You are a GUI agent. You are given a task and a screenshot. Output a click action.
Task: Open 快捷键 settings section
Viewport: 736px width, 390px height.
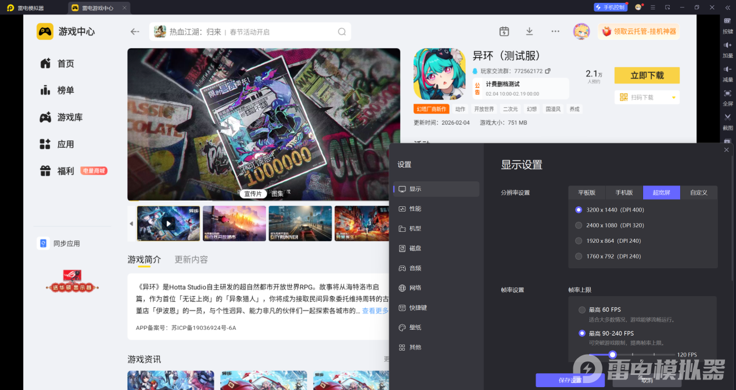click(436, 308)
